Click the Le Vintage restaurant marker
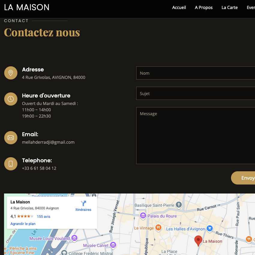 (159, 228)
